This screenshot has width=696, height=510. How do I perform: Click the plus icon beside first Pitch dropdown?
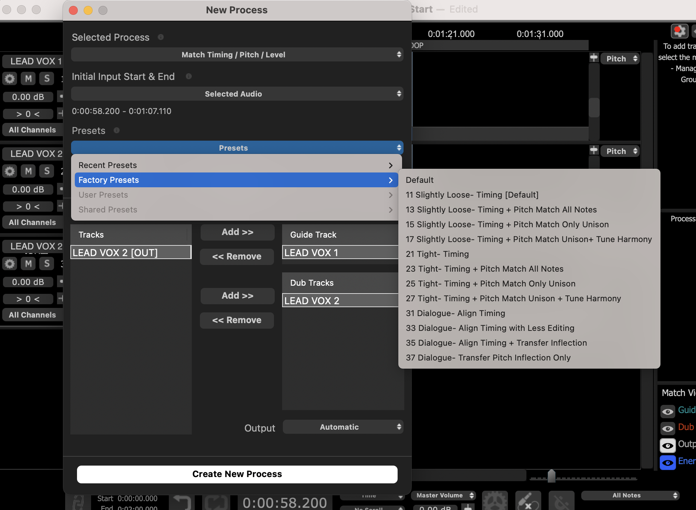click(594, 58)
